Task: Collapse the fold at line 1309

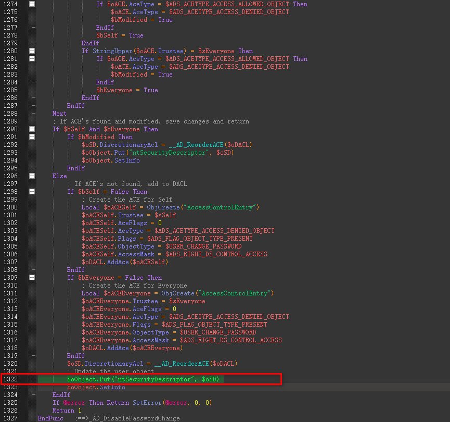Action: 32,277
